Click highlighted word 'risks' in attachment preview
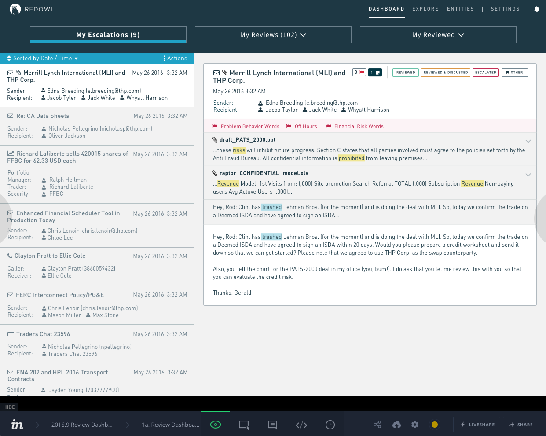 pos(239,150)
